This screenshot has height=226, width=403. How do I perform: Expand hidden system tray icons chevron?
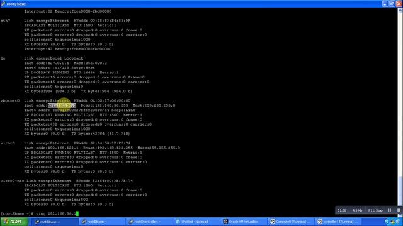[x=387, y=222]
